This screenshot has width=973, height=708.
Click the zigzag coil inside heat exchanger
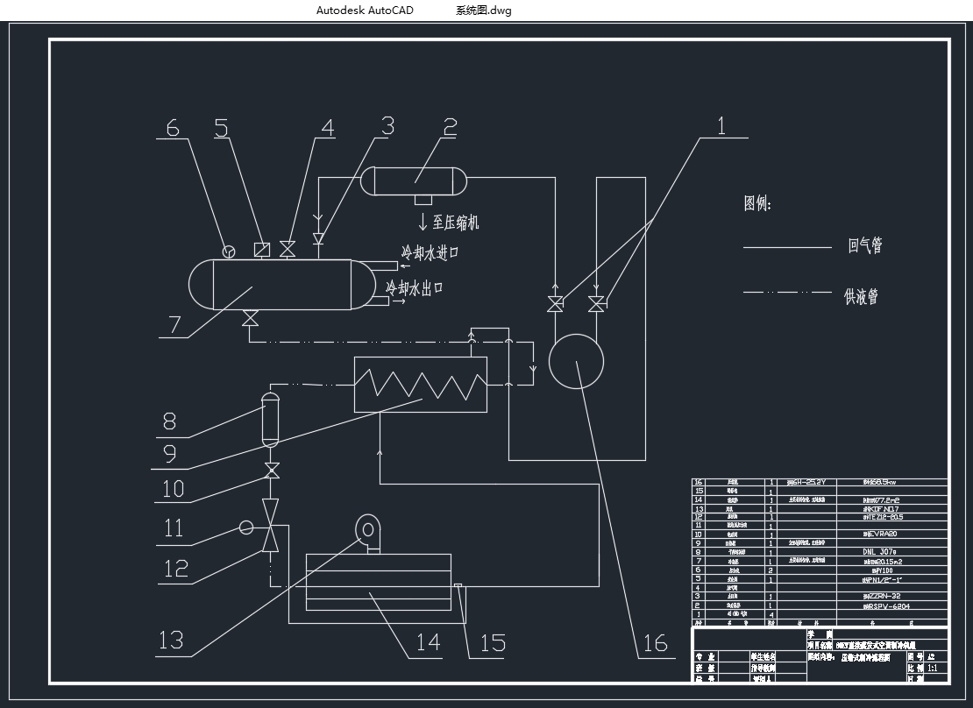(x=421, y=384)
